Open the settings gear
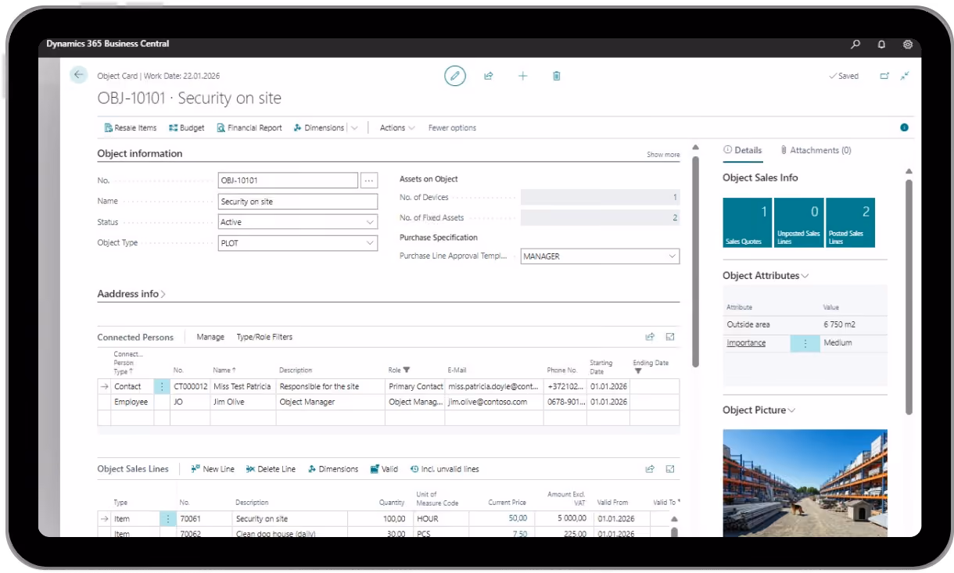The width and height of the screenshot is (954, 573). tap(908, 45)
